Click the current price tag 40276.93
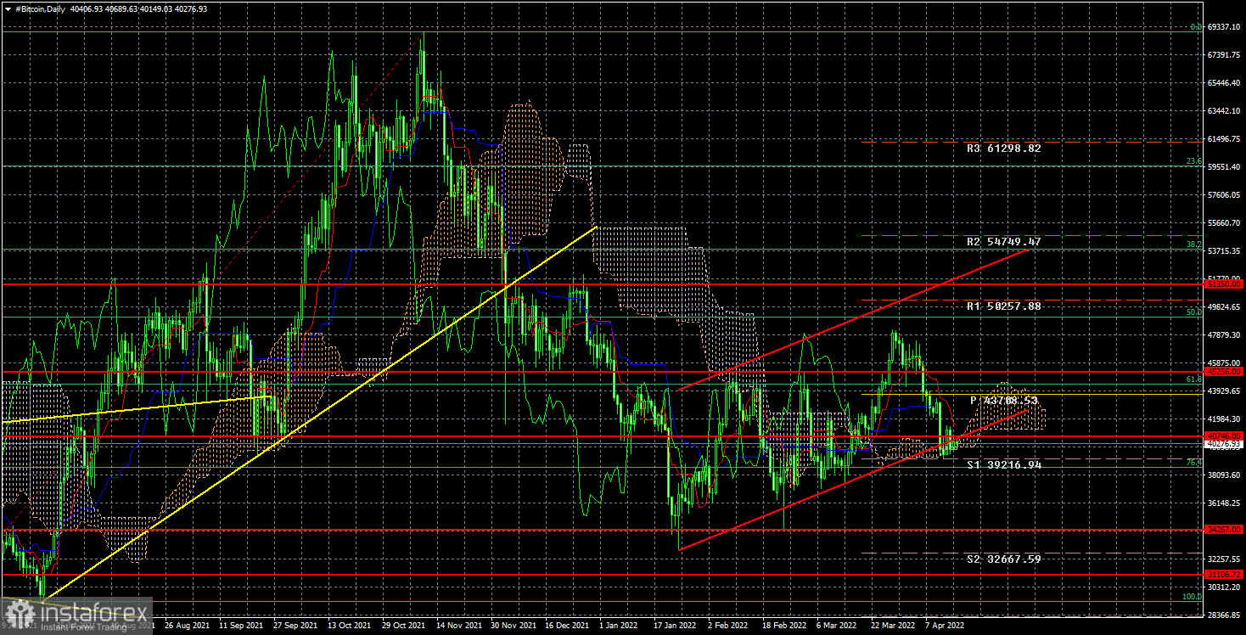 1223,443
